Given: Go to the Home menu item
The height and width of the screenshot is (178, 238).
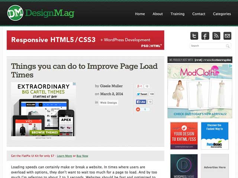Looking at the screenshot, I should (x=140, y=14).
